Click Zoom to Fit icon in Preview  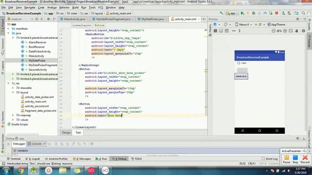291,31
